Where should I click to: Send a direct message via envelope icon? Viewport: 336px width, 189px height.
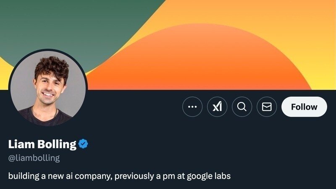(267, 107)
